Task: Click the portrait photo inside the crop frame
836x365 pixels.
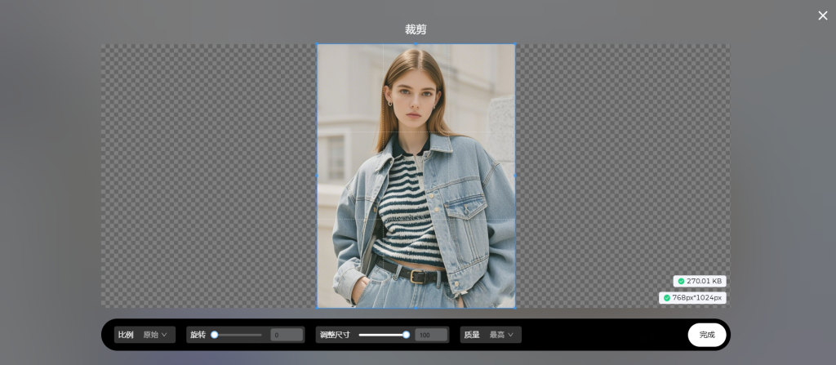Action: pyautogui.click(x=416, y=176)
